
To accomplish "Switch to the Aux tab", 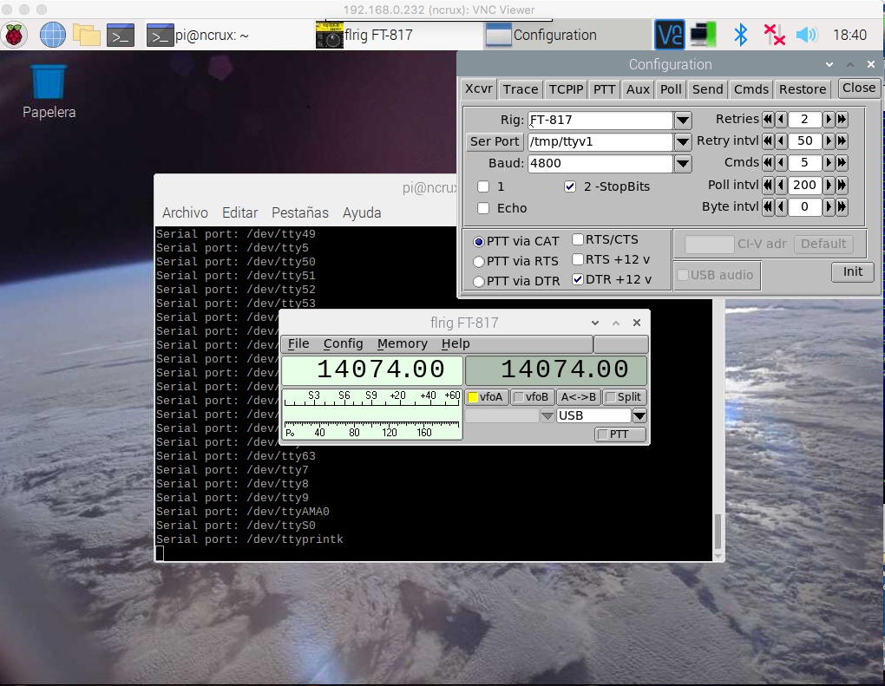I will coord(638,89).
